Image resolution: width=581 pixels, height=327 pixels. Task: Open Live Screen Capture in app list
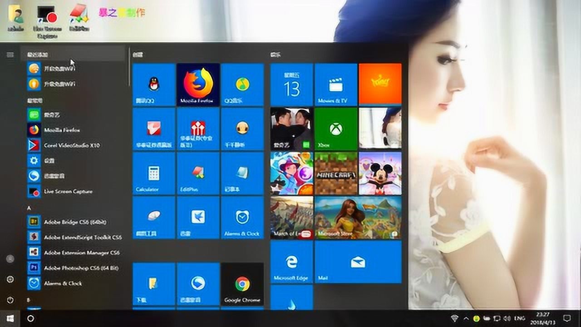pos(75,191)
